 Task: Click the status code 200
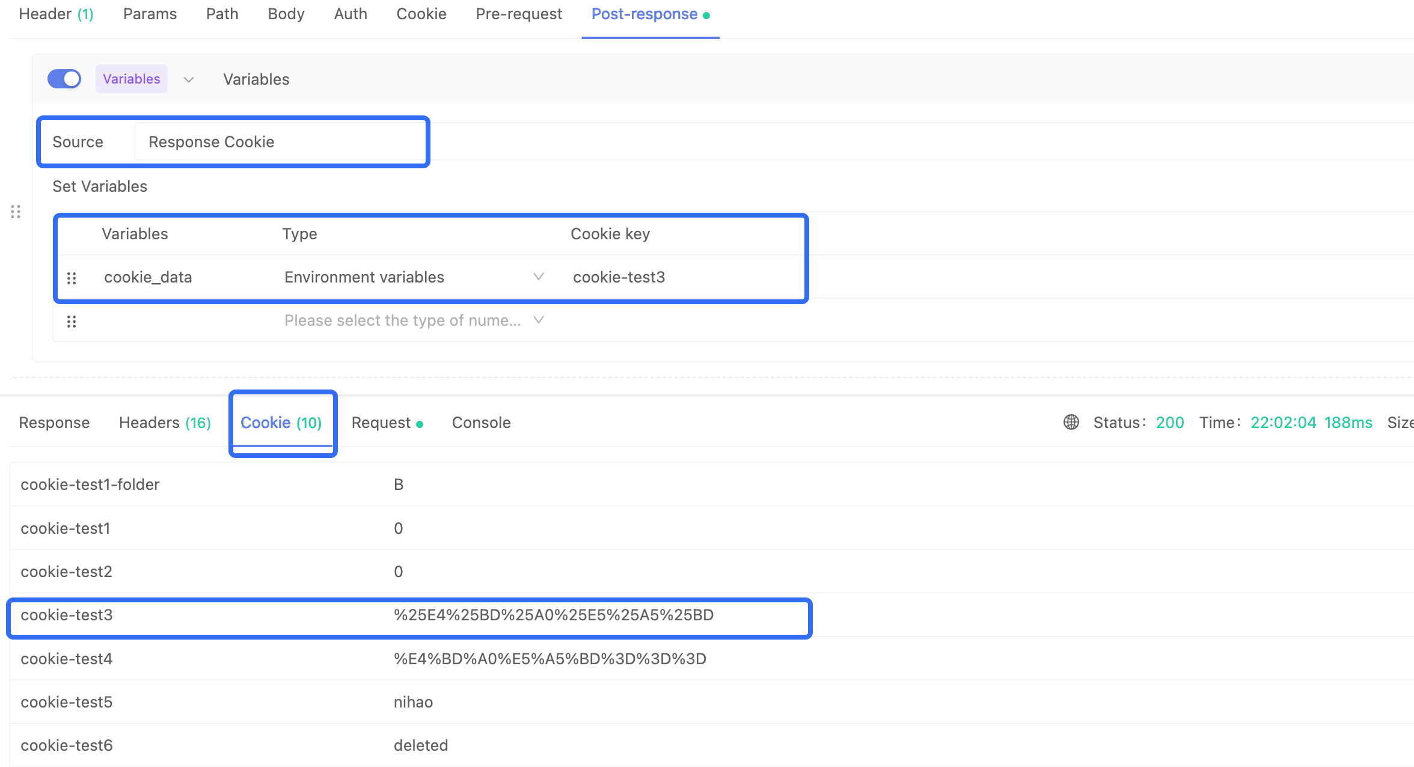pyautogui.click(x=1170, y=423)
